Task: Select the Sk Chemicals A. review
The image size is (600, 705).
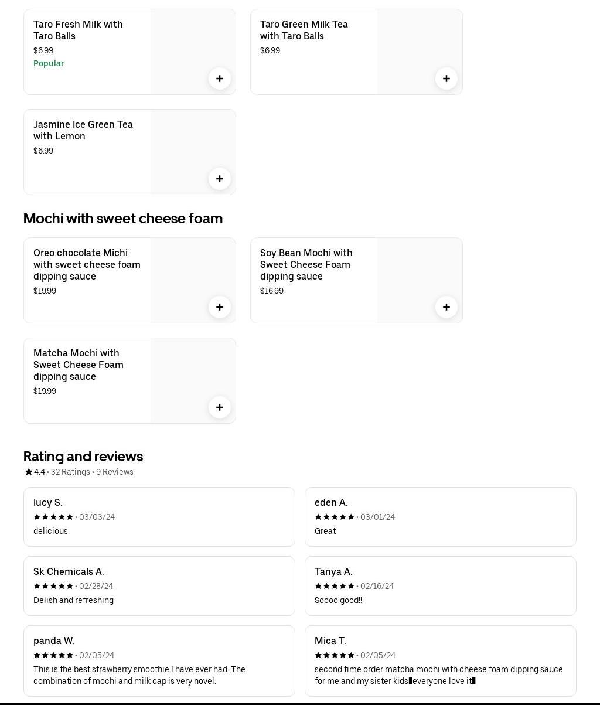Action: [x=159, y=585]
